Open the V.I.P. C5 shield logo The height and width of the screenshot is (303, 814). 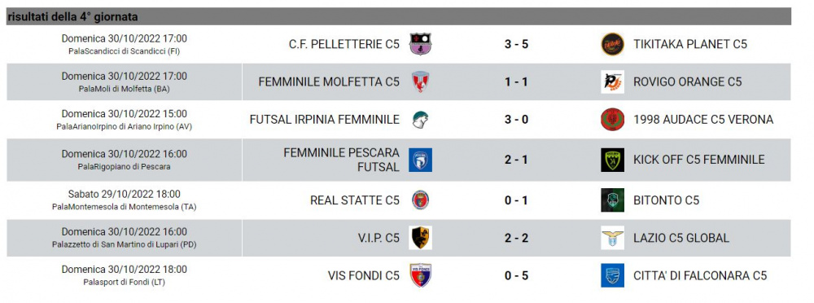pos(420,238)
